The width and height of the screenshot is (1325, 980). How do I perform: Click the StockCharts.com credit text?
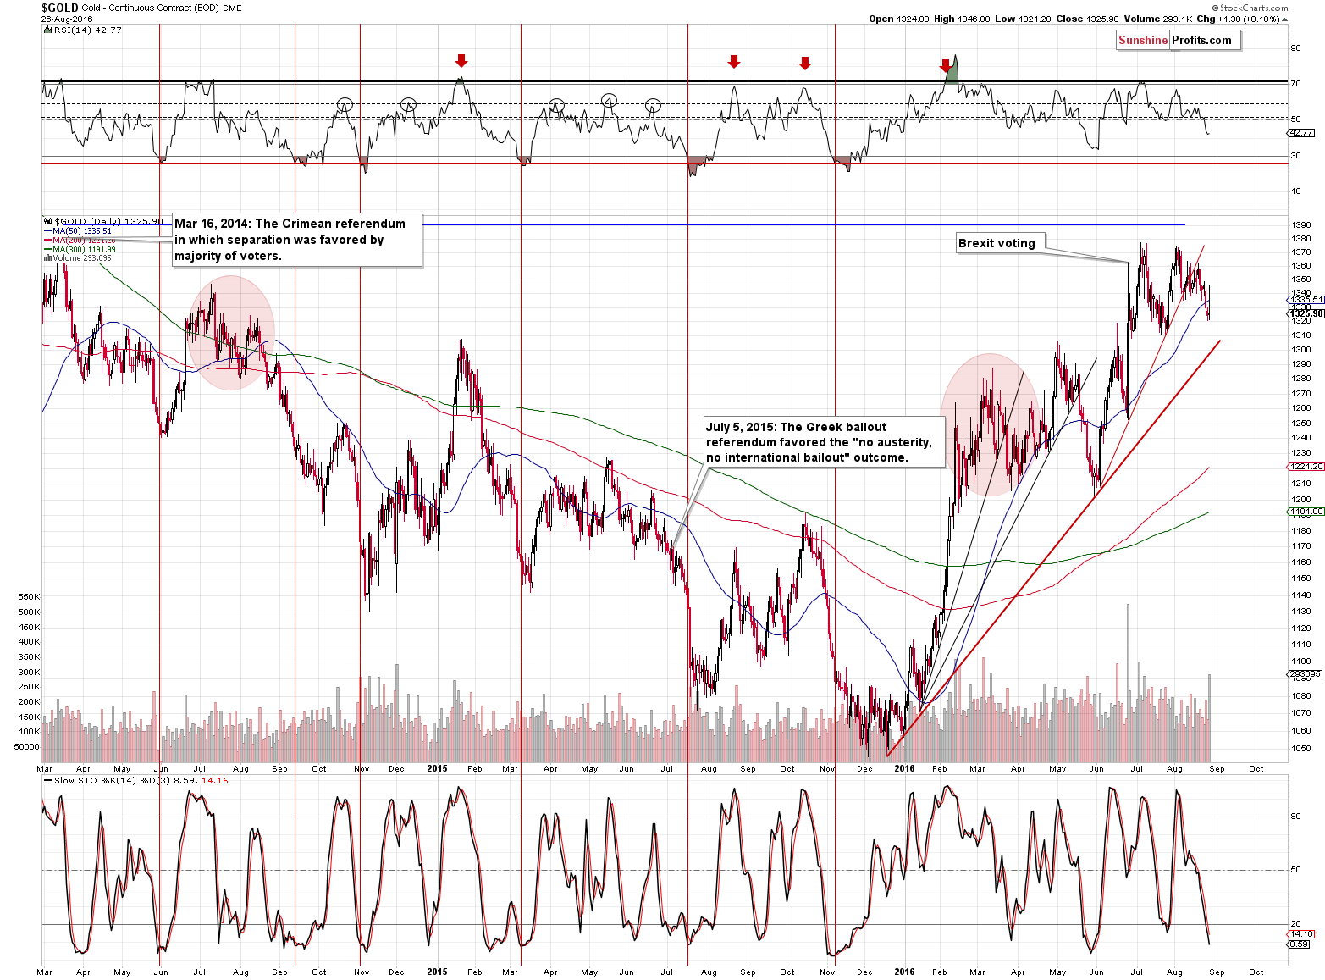pyautogui.click(x=1249, y=8)
